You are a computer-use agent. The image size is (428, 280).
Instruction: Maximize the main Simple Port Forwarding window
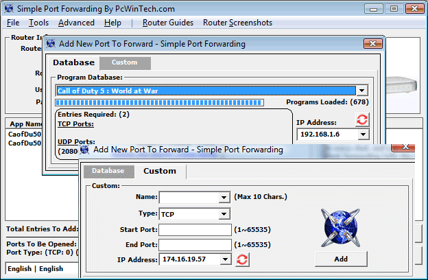[394, 8]
